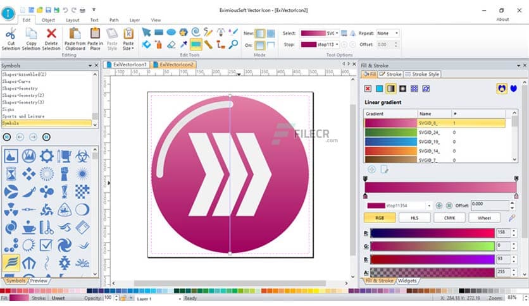
Task: Toggle On fill gradient mode button
Action: [260, 45]
